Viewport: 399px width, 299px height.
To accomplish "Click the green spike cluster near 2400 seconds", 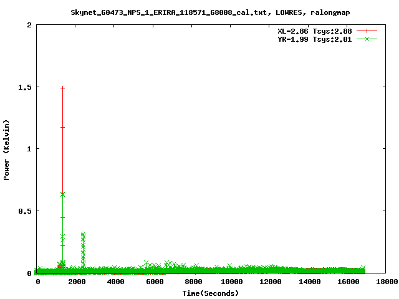I will (x=83, y=249).
